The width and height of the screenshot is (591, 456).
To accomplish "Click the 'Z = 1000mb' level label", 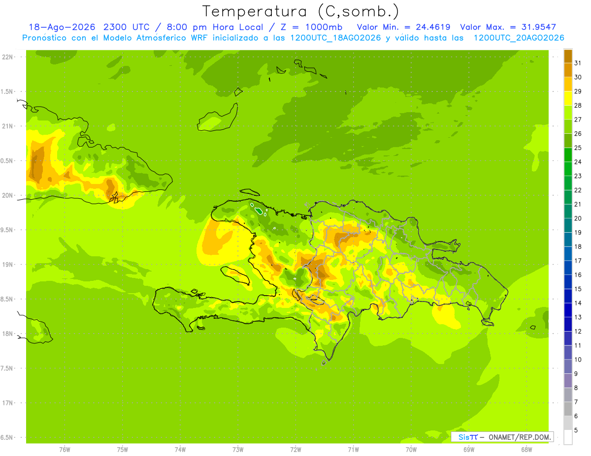I will click(x=312, y=27).
